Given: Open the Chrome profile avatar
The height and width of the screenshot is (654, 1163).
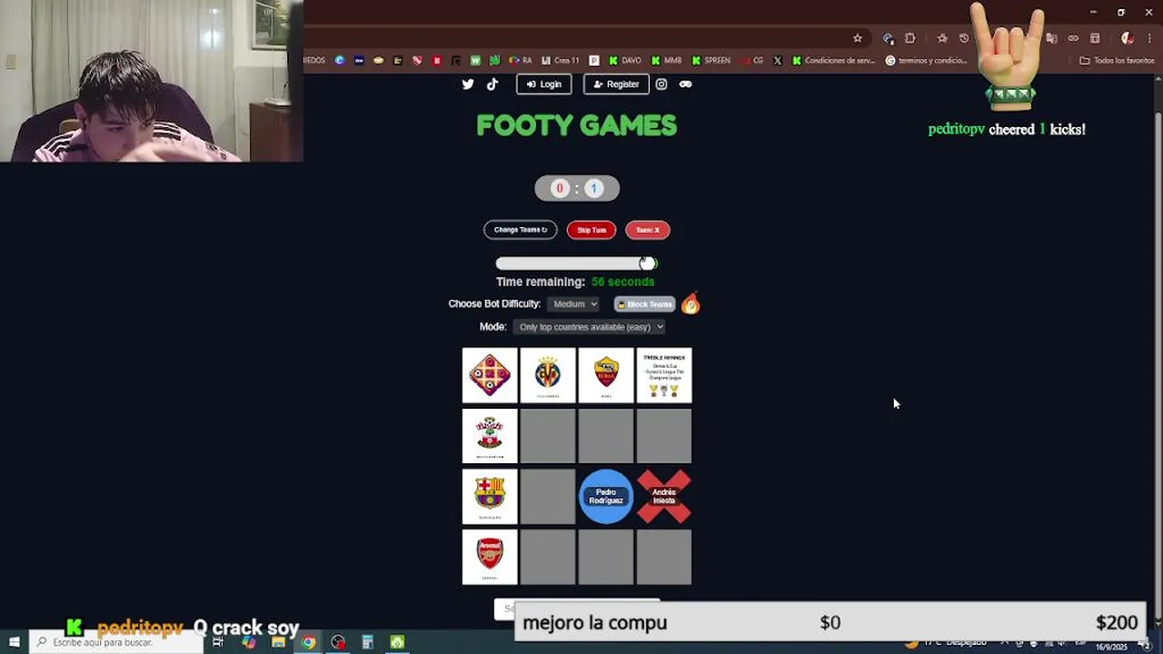Looking at the screenshot, I should click(1128, 38).
